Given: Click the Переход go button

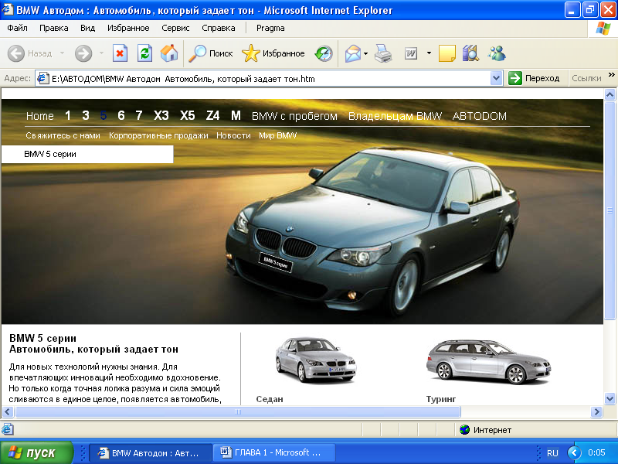Looking at the screenshot, I should [x=534, y=79].
